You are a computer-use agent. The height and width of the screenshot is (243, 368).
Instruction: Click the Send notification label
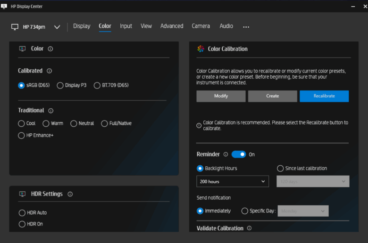point(214,198)
